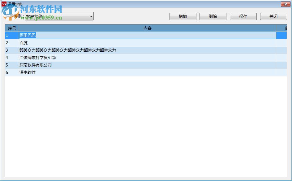Select the 百度 row

[x=146, y=43]
